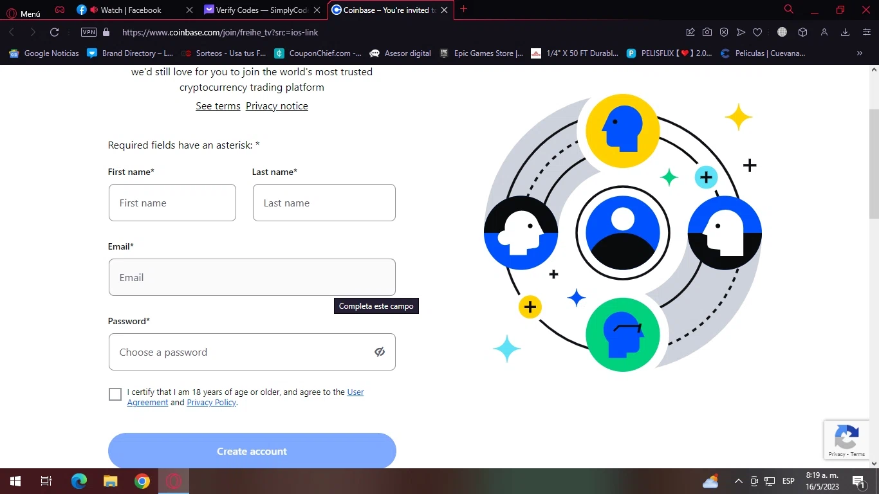Toggle password visibility eye icon
Viewport: 879px width, 494px height.
(380, 352)
